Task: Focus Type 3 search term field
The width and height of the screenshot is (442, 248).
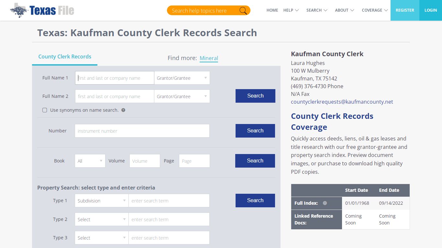Action: click(x=169, y=238)
